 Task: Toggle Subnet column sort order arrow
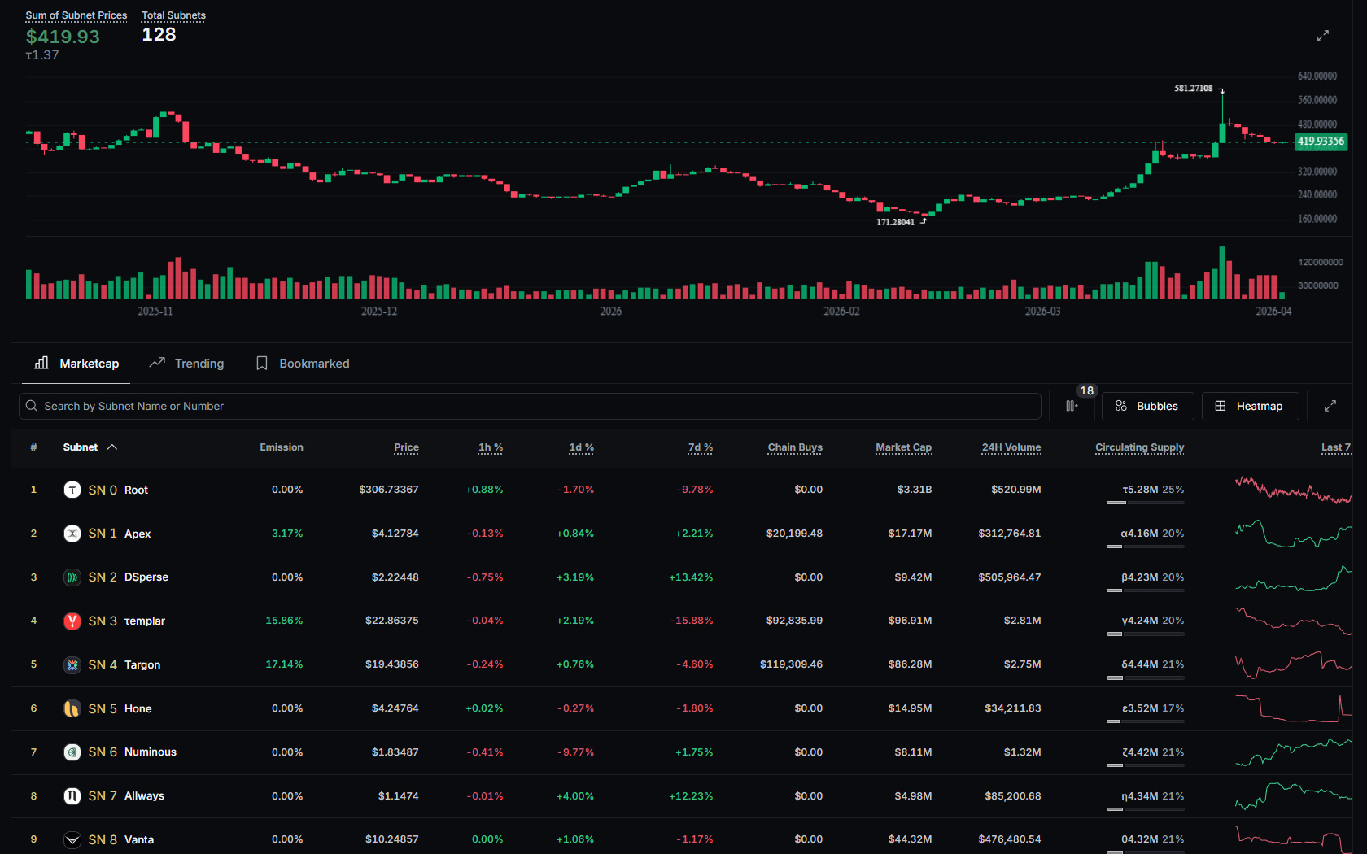click(112, 447)
